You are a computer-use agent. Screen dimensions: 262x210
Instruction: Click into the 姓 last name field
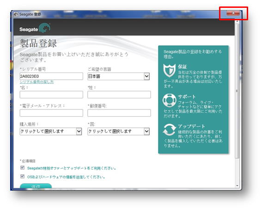coord(119,95)
